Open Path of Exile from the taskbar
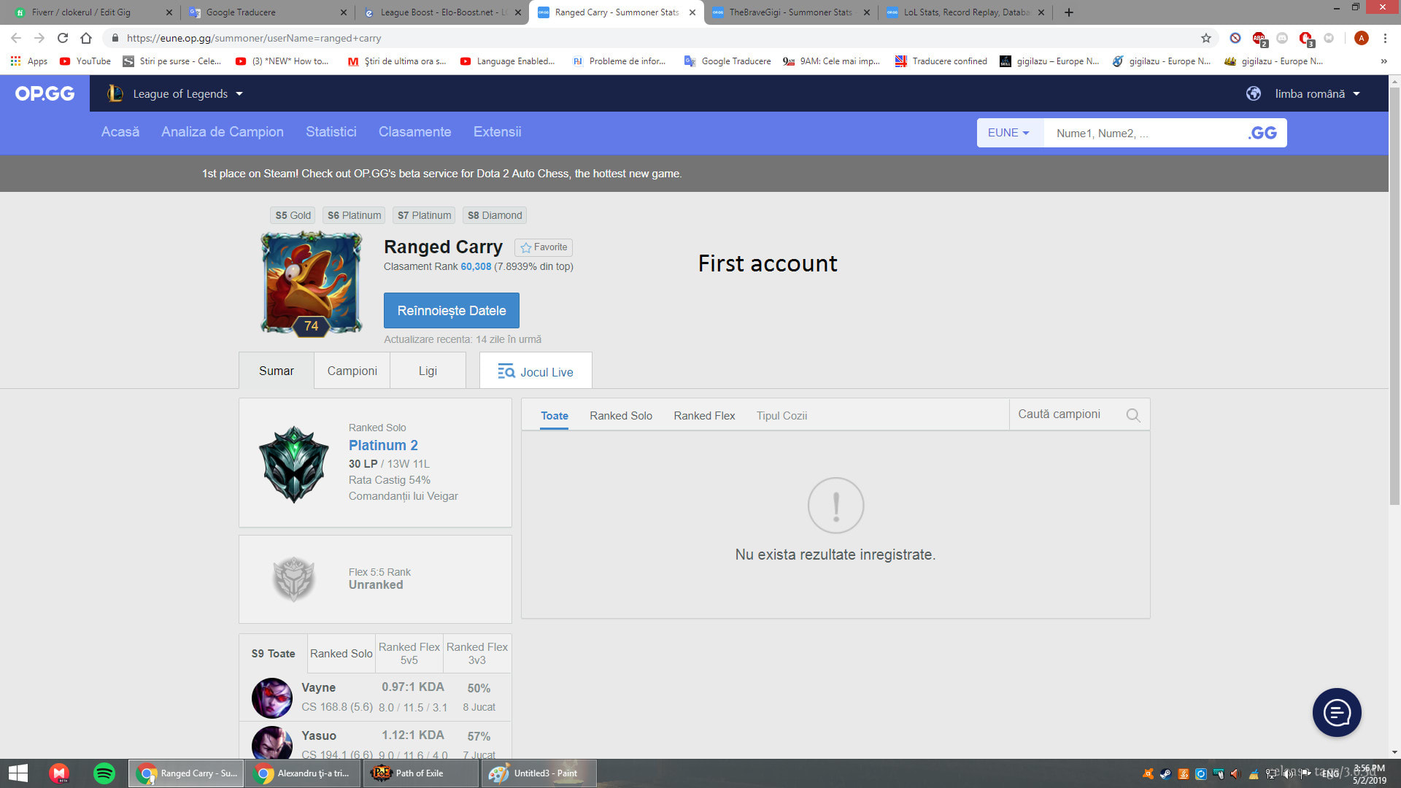 pyautogui.click(x=420, y=773)
